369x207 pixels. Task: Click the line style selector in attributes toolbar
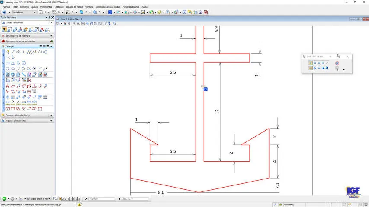pos(55,12)
